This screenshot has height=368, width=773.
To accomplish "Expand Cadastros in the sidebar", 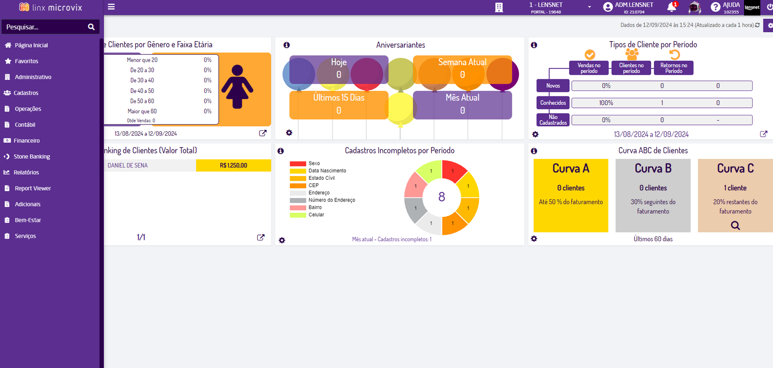I will pos(26,93).
